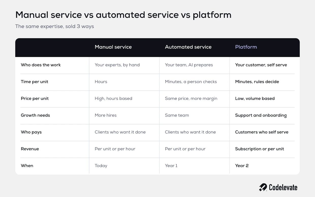Select the 'Year 2' cell
This screenshot has width=315, height=197.
[242, 166]
